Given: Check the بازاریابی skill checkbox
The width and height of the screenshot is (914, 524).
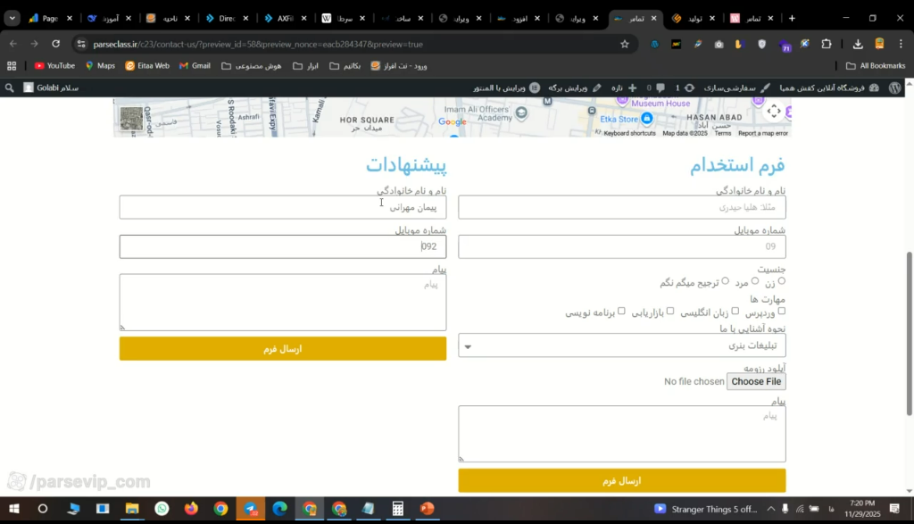Looking at the screenshot, I should 670,311.
